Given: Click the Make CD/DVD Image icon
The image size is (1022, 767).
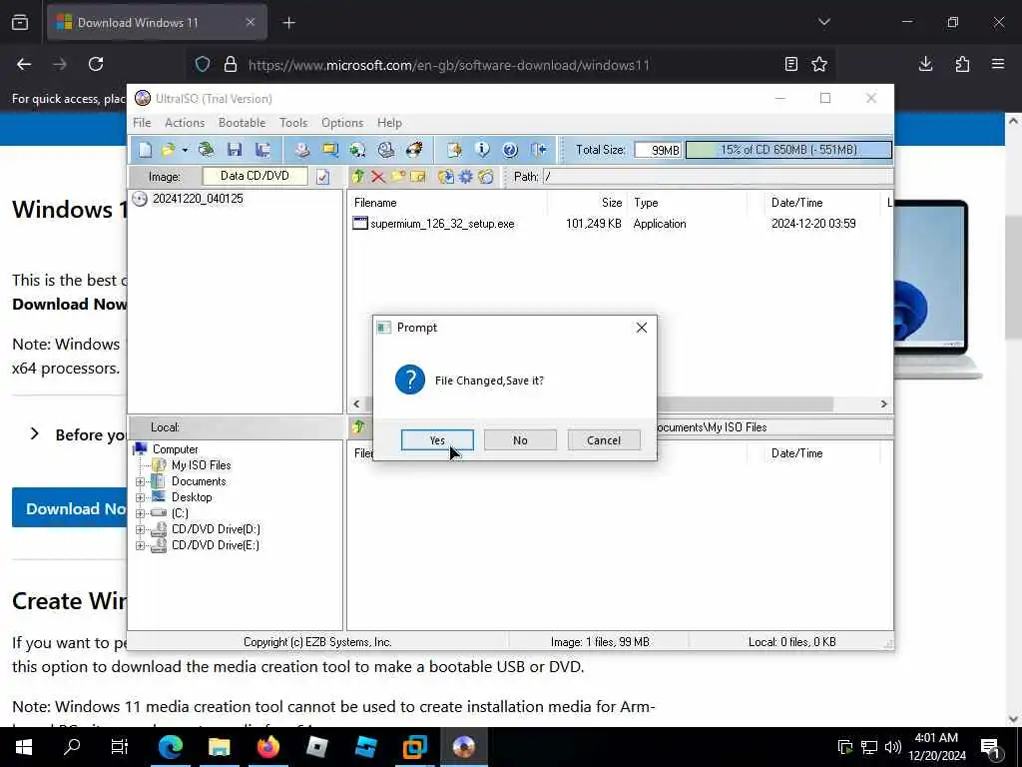Looking at the screenshot, I should [301, 150].
